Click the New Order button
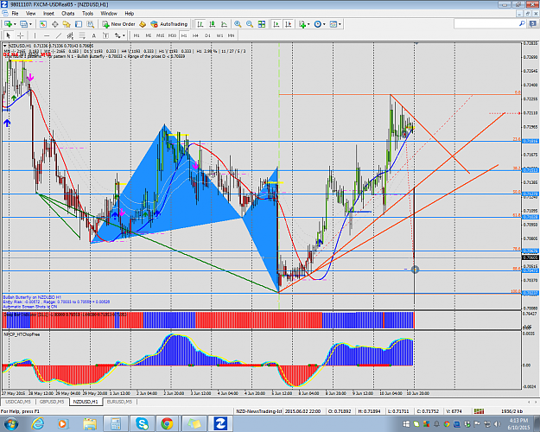540x432 pixels. tap(119, 24)
